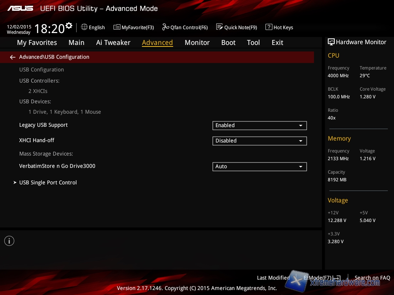Open the Exit tab
Image resolution: width=394 pixels, height=295 pixels.
tap(277, 43)
